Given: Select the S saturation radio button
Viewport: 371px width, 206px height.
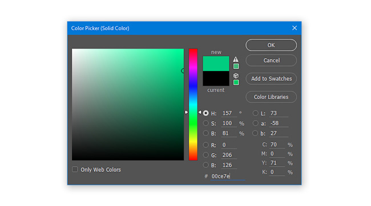Looking at the screenshot, I should coord(206,123).
